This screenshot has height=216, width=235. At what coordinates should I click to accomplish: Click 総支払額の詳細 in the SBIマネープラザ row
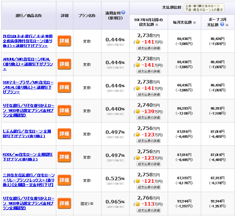pyautogui.click(x=148, y=94)
